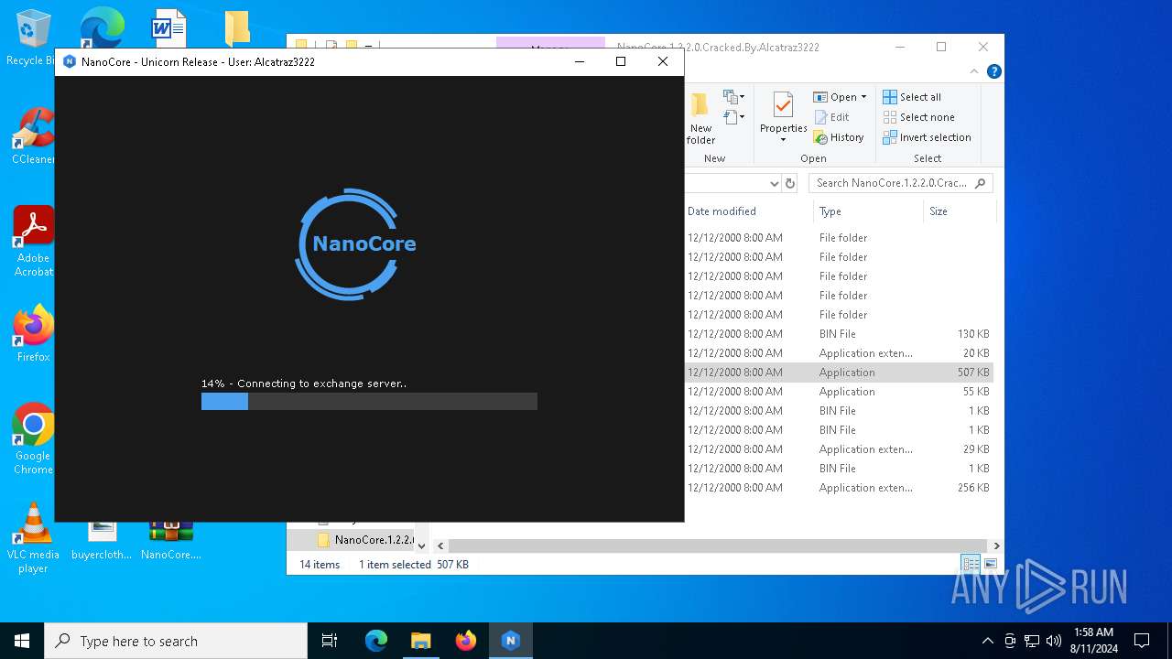The width and height of the screenshot is (1172, 659).
Task: Click Select none in ribbon
Action: coord(918,117)
